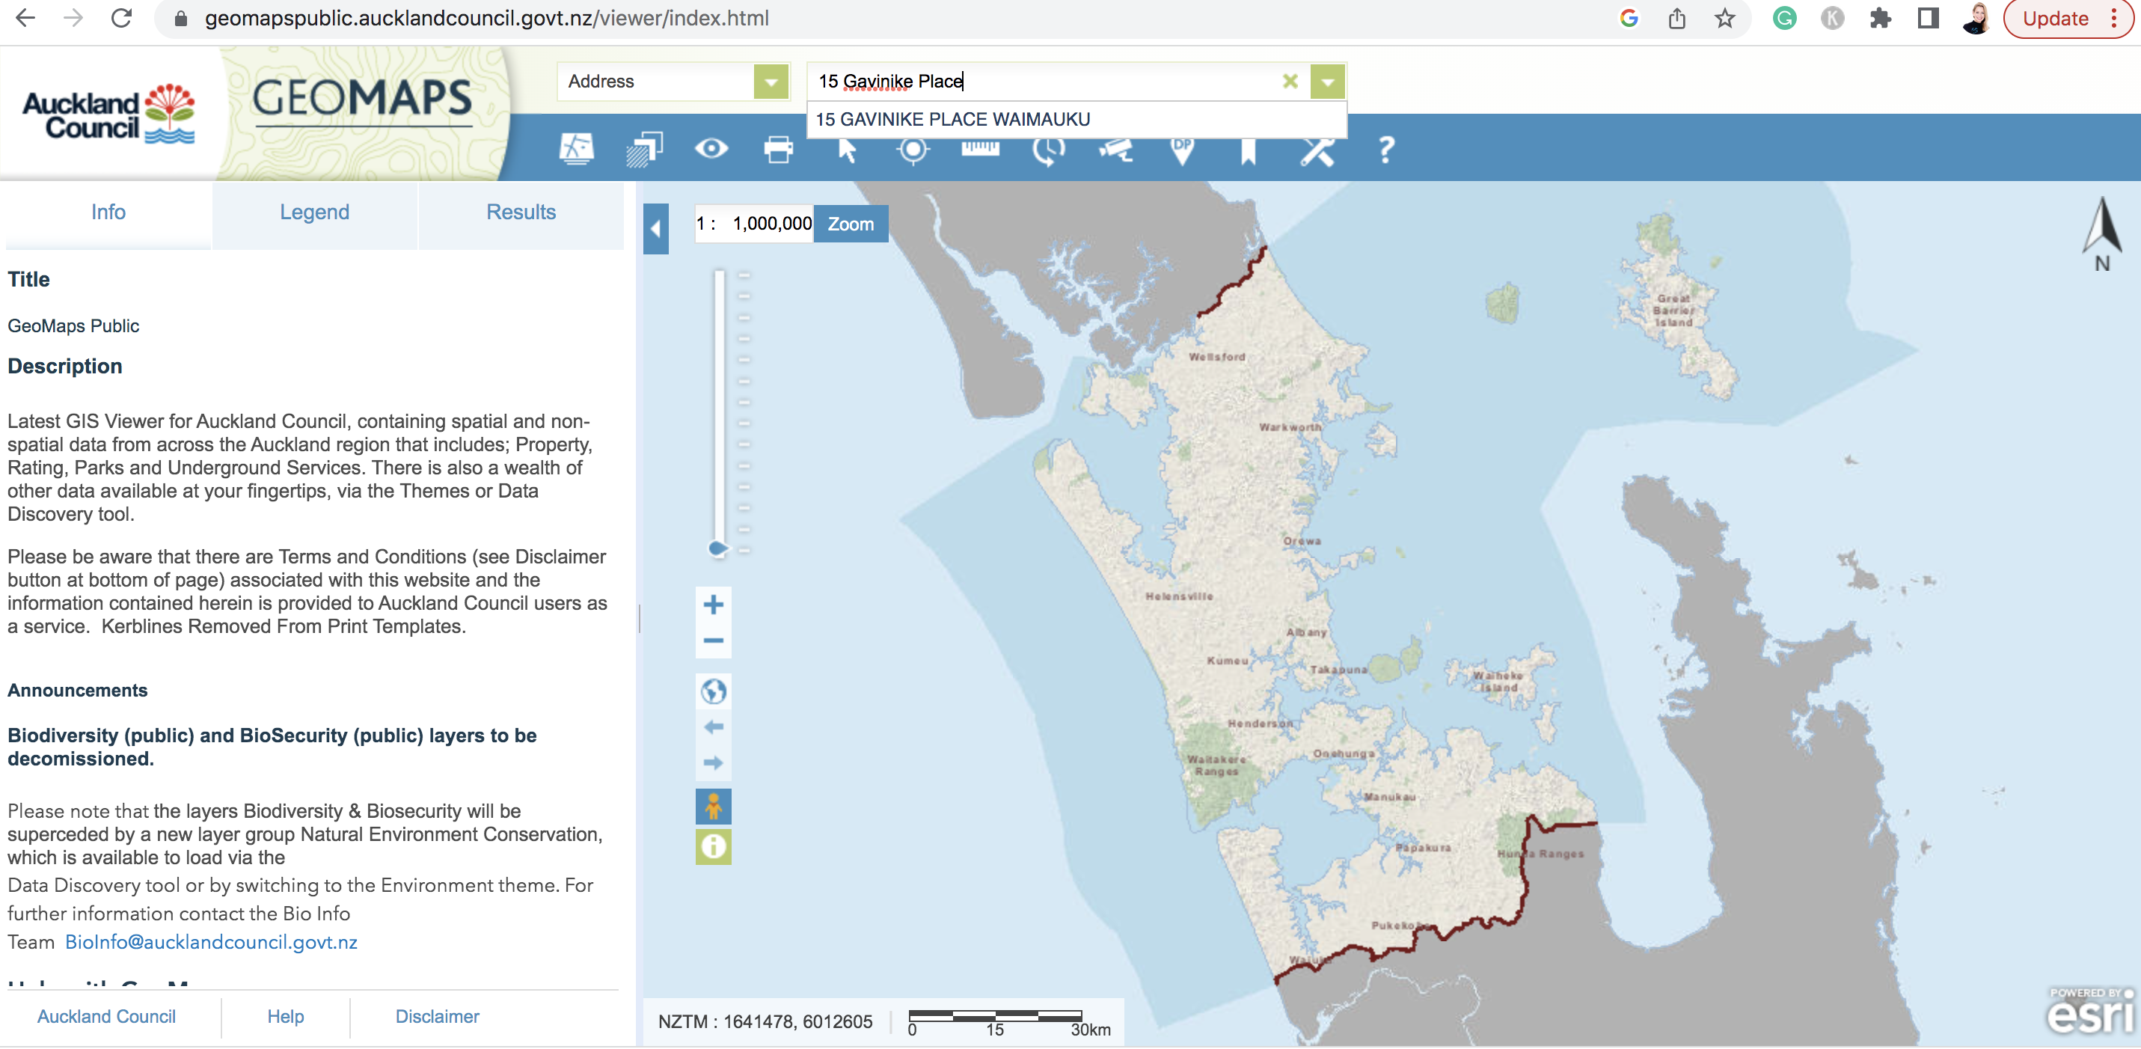
Task: Click the Google icon in the address bar
Action: [1629, 18]
